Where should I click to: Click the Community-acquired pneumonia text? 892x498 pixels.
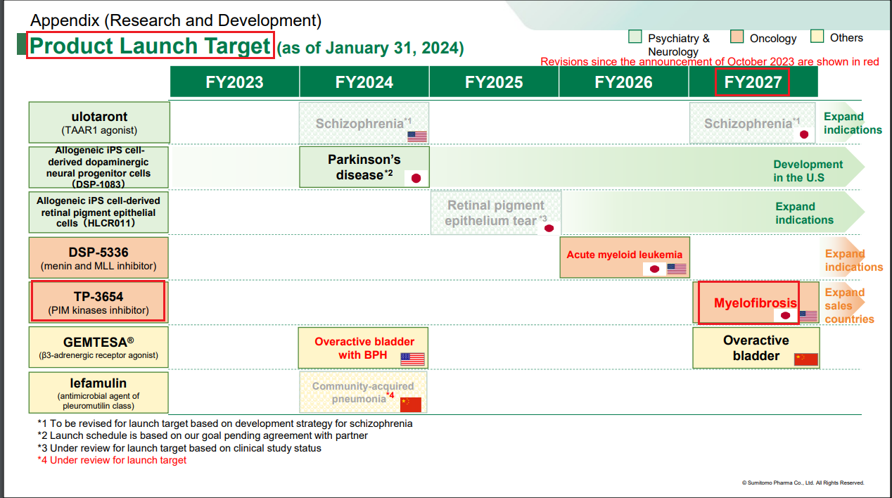coord(363,392)
